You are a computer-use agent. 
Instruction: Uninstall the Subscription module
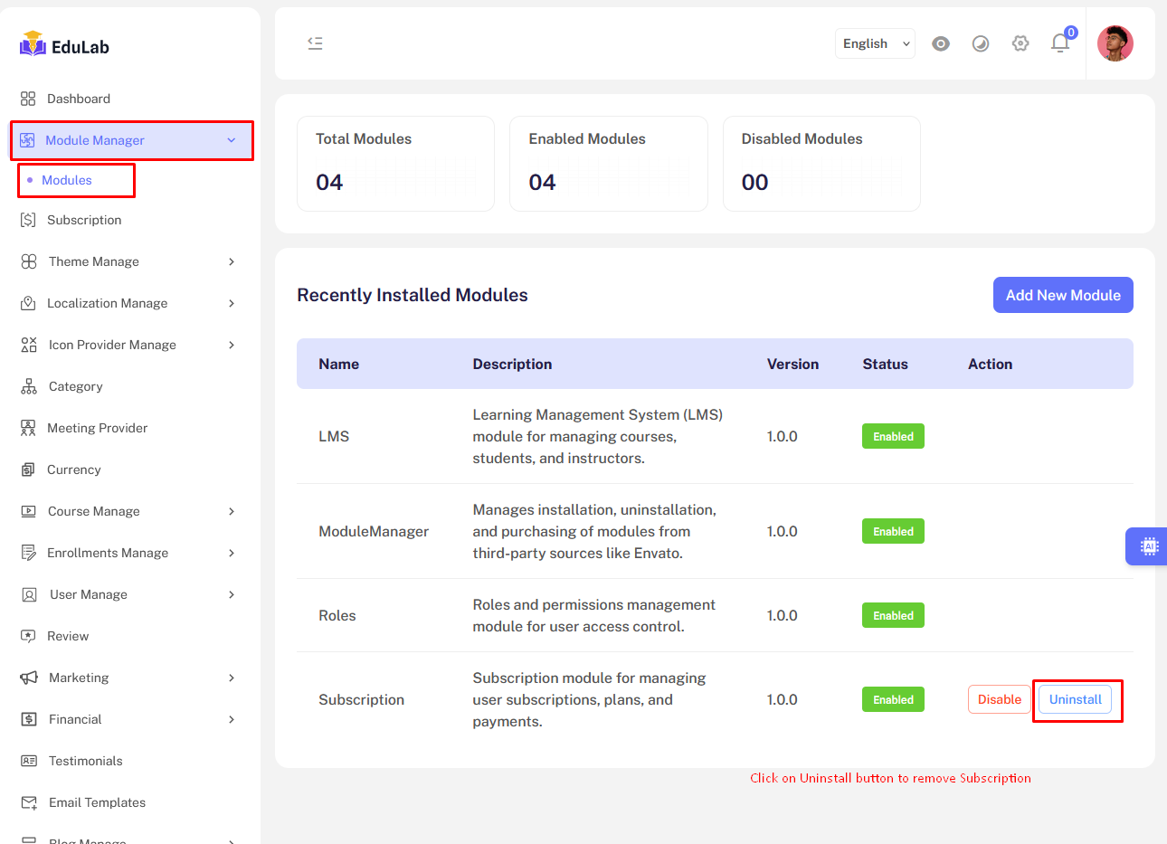[1075, 699]
